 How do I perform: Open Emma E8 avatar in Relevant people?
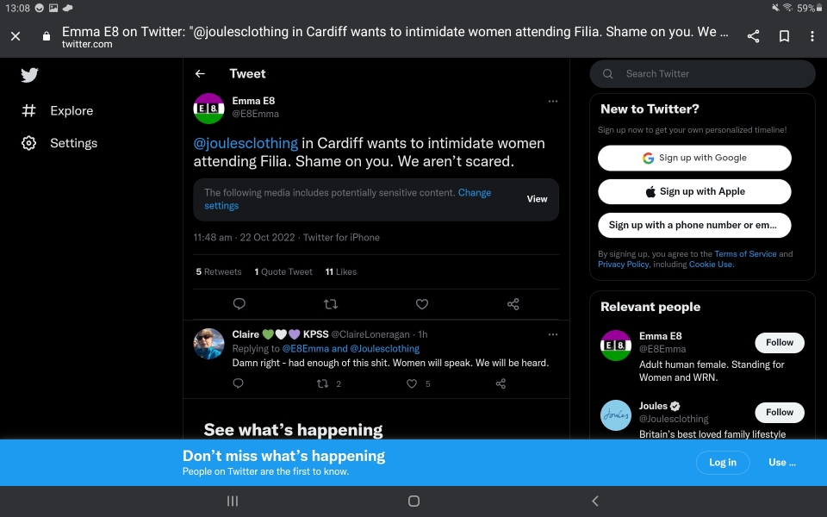(x=616, y=346)
